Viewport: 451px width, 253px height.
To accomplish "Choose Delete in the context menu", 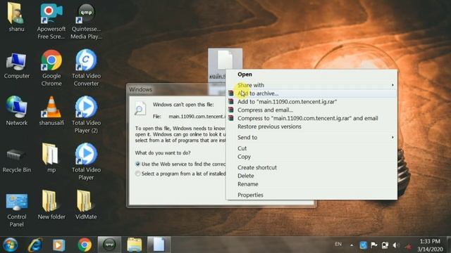I will pos(311,176).
